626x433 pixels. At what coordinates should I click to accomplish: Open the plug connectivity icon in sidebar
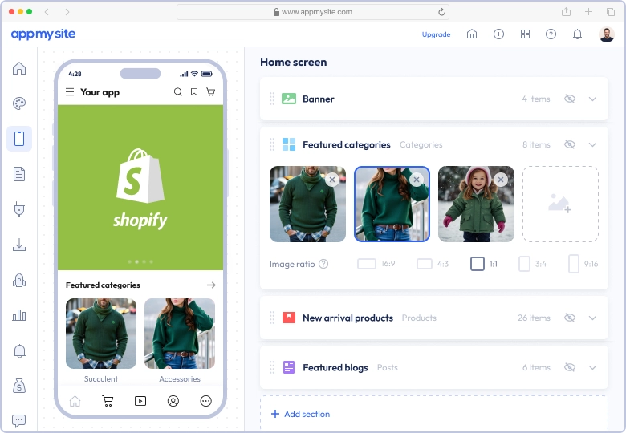click(x=19, y=209)
